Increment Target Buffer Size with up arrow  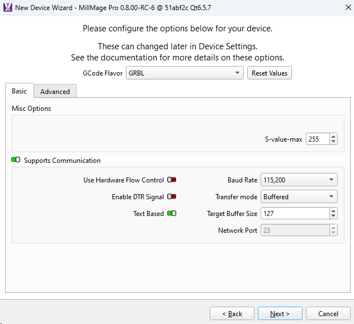(333, 211)
